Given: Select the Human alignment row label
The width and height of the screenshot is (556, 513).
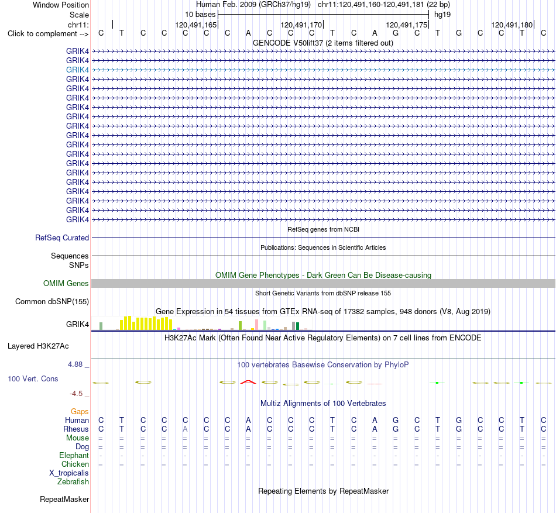Looking at the screenshot, I should click(x=77, y=420).
